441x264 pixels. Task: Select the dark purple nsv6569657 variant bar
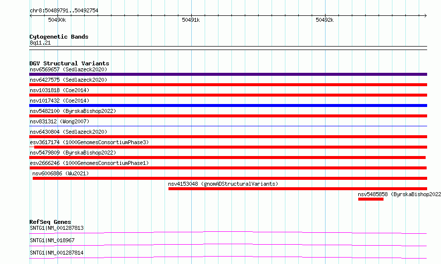pos(228,74)
